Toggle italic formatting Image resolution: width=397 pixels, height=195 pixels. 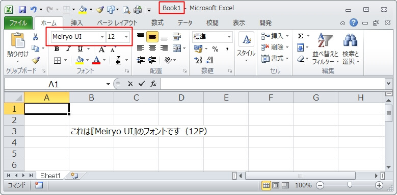[68, 49]
